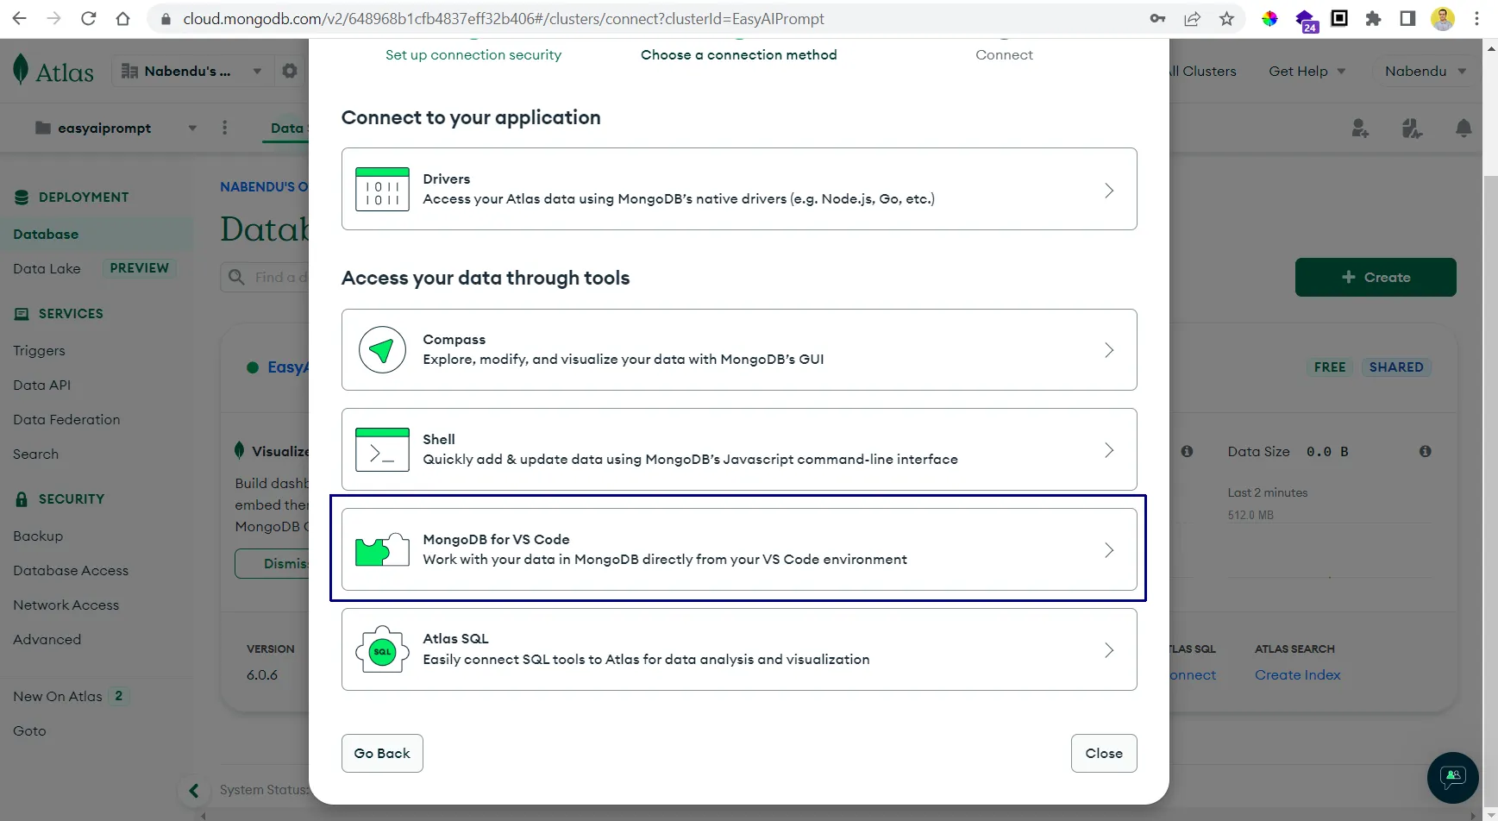Click the SHARED cluster badge
1498x821 pixels.
click(x=1396, y=367)
